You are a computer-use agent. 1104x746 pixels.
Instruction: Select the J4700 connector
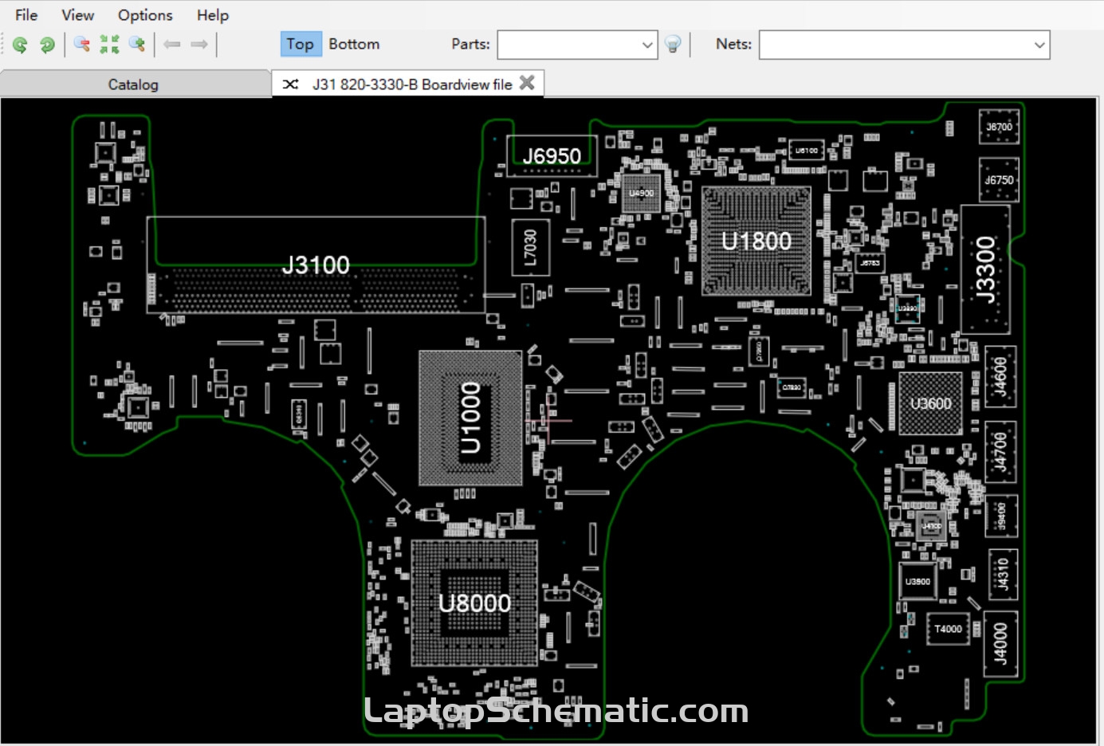pyautogui.click(x=1001, y=451)
